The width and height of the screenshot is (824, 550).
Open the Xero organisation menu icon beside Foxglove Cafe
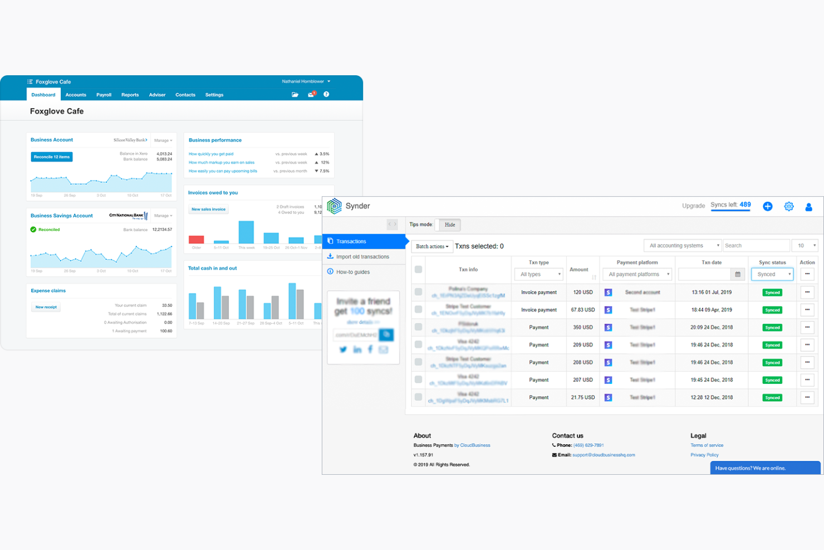[x=30, y=82]
